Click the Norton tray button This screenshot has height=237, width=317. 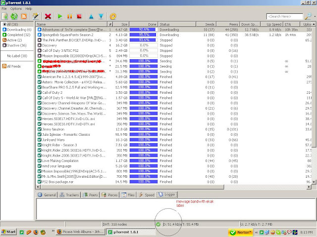coord(241,233)
